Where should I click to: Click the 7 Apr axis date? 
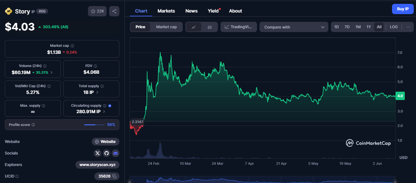pos(249,163)
